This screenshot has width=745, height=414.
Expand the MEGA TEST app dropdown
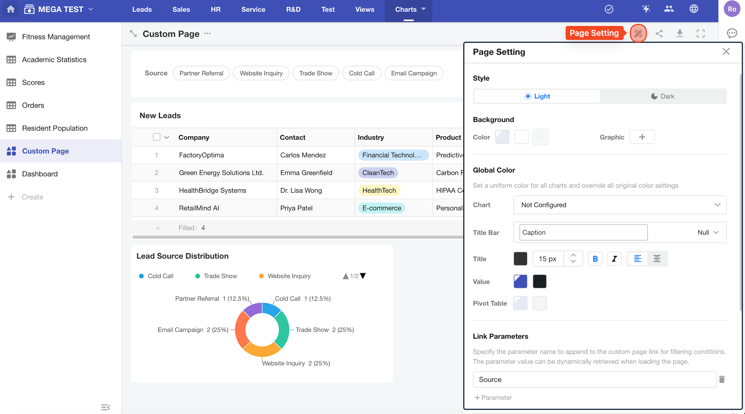[91, 9]
